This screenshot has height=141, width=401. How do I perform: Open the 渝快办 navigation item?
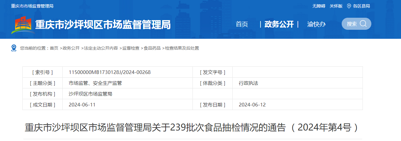coord(316,24)
